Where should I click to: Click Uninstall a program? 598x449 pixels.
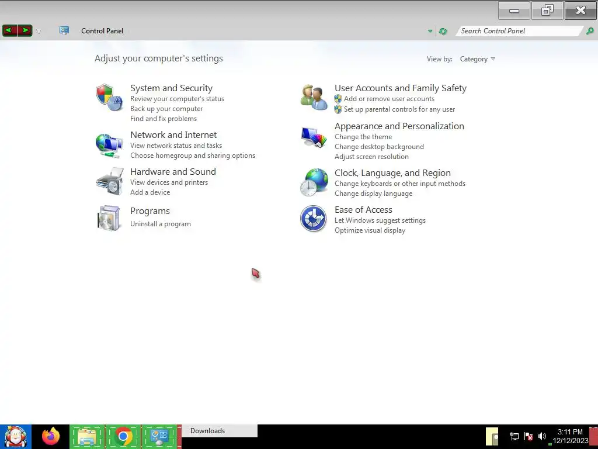coord(160,224)
